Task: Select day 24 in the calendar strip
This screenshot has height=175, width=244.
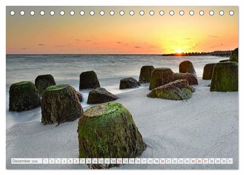Action: [x=187, y=161]
